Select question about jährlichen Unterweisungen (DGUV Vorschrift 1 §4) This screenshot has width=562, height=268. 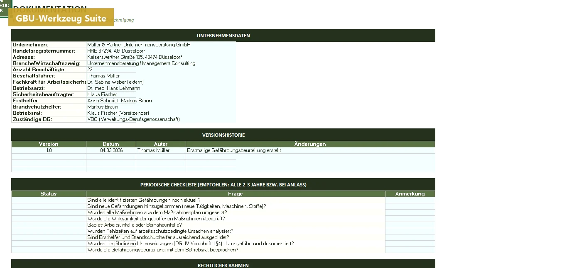point(236,244)
